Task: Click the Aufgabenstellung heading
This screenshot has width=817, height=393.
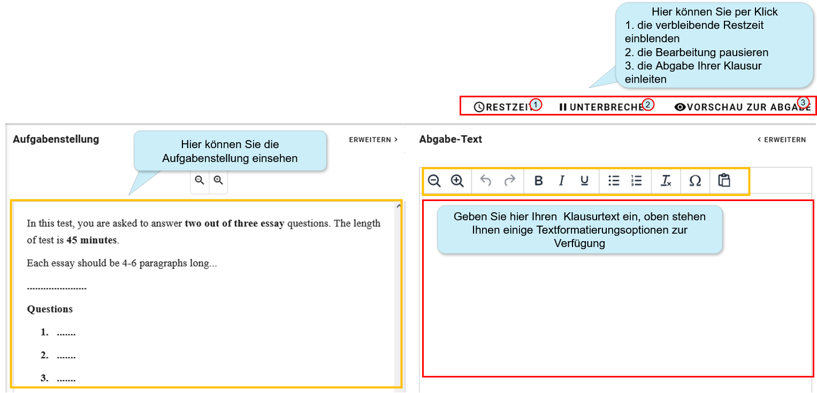Action: (x=56, y=139)
